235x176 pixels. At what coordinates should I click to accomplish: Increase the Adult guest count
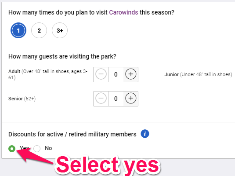131,74
